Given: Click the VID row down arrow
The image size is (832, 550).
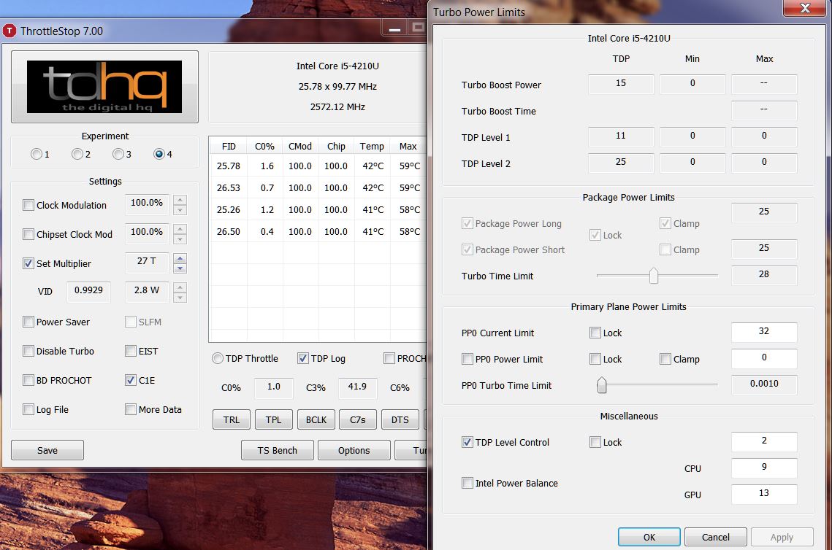Looking at the screenshot, I should pyautogui.click(x=180, y=298).
